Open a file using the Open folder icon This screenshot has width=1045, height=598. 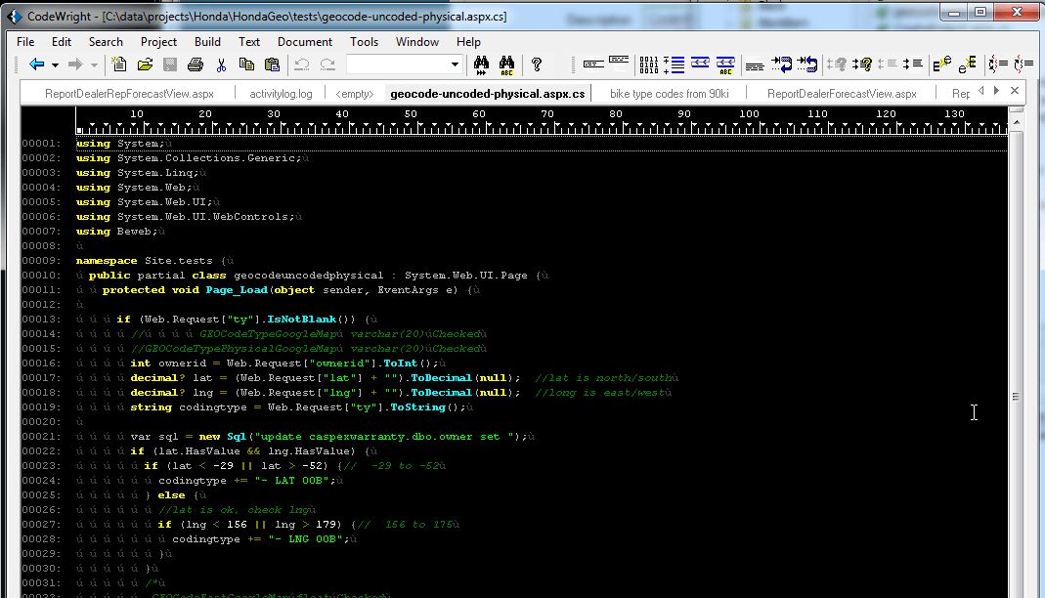144,64
